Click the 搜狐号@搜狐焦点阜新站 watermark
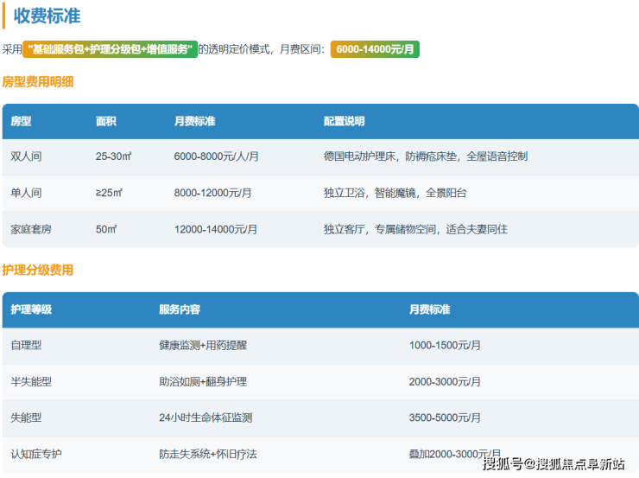This screenshot has height=478, width=639. pyautogui.click(x=553, y=464)
